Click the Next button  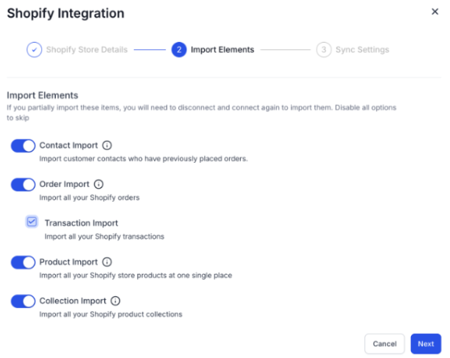pos(426,344)
